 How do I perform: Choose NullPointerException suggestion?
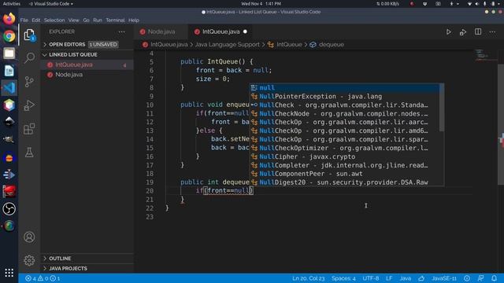(345, 97)
